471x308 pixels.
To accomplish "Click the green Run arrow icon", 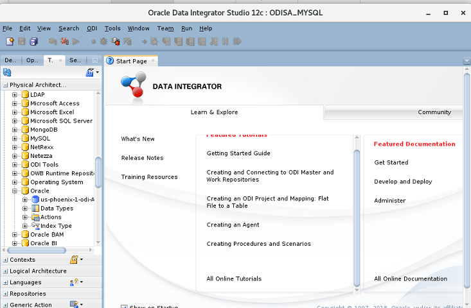I will pyautogui.click(x=76, y=41).
